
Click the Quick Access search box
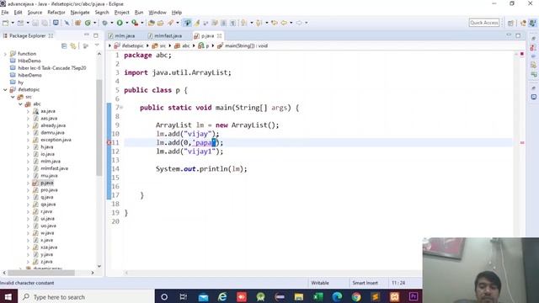point(484,23)
